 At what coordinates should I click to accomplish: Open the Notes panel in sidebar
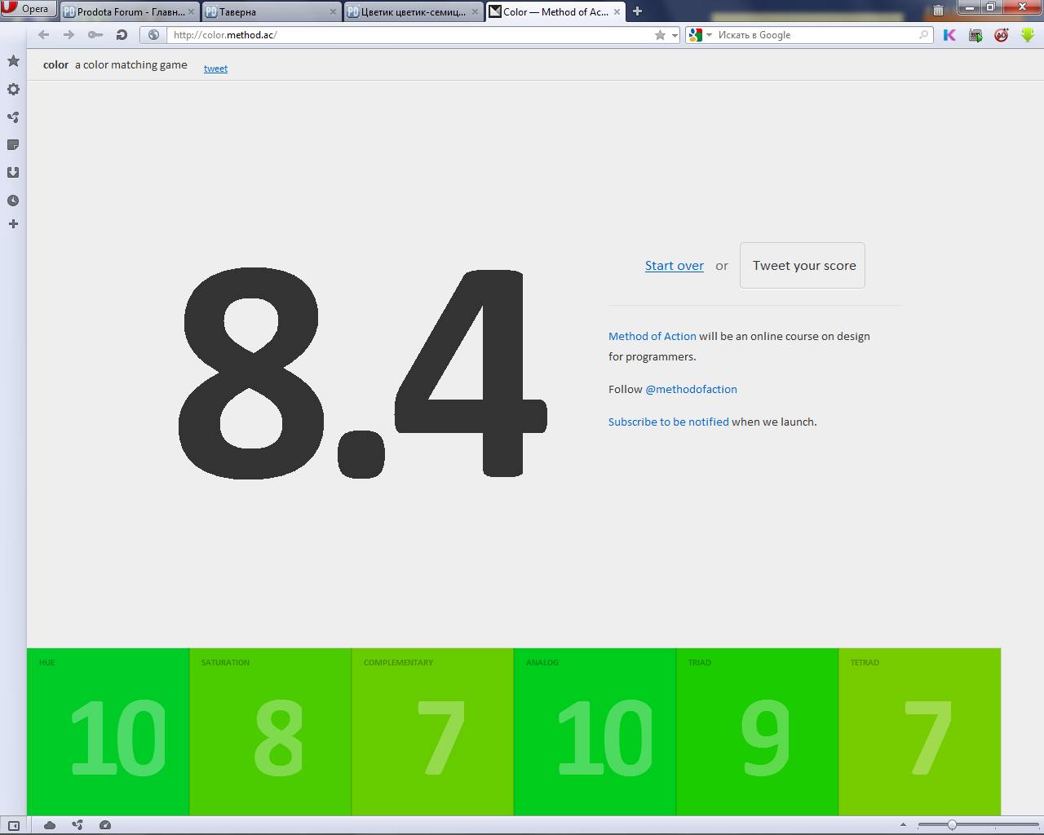(x=13, y=144)
